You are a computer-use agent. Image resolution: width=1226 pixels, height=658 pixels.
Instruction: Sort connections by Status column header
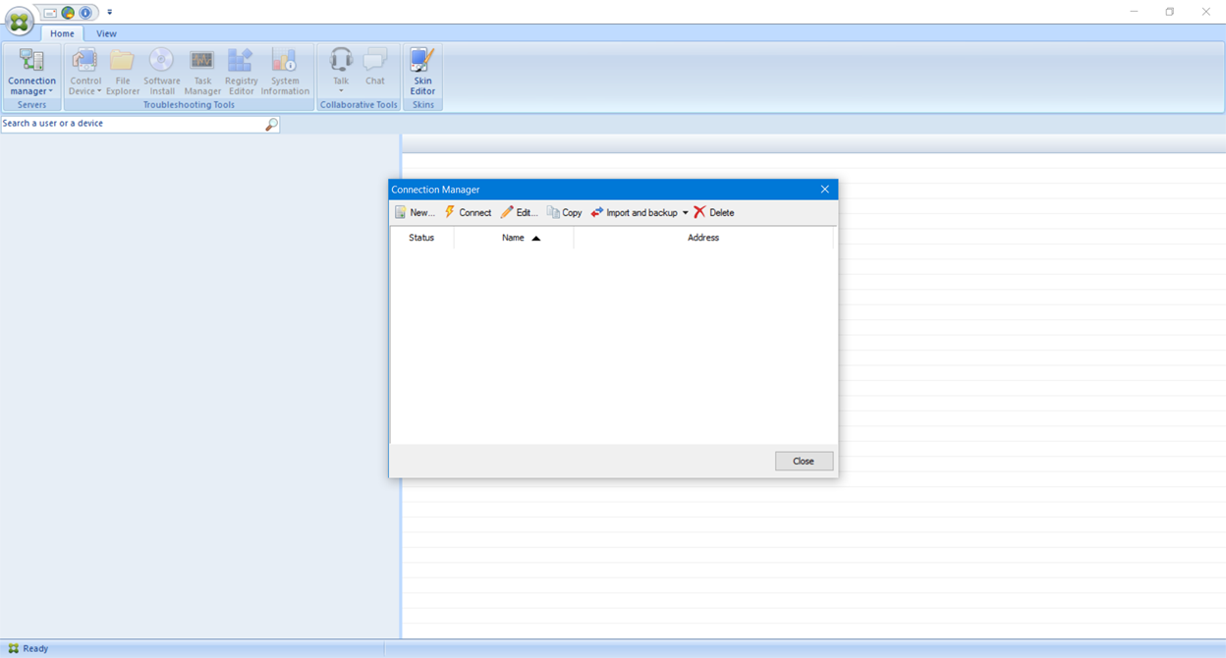(421, 238)
